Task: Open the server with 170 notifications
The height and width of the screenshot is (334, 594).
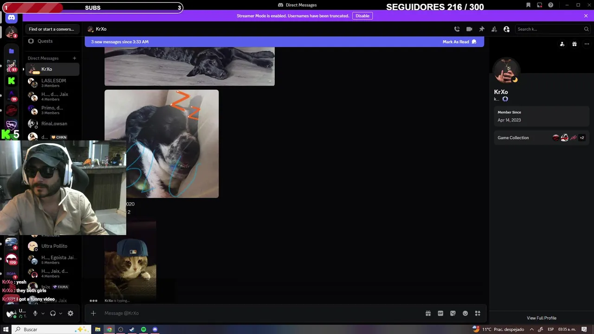Action: point(12,259)
